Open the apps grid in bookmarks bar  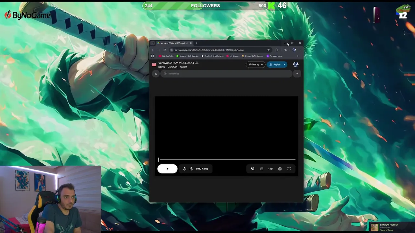point(152,56)
